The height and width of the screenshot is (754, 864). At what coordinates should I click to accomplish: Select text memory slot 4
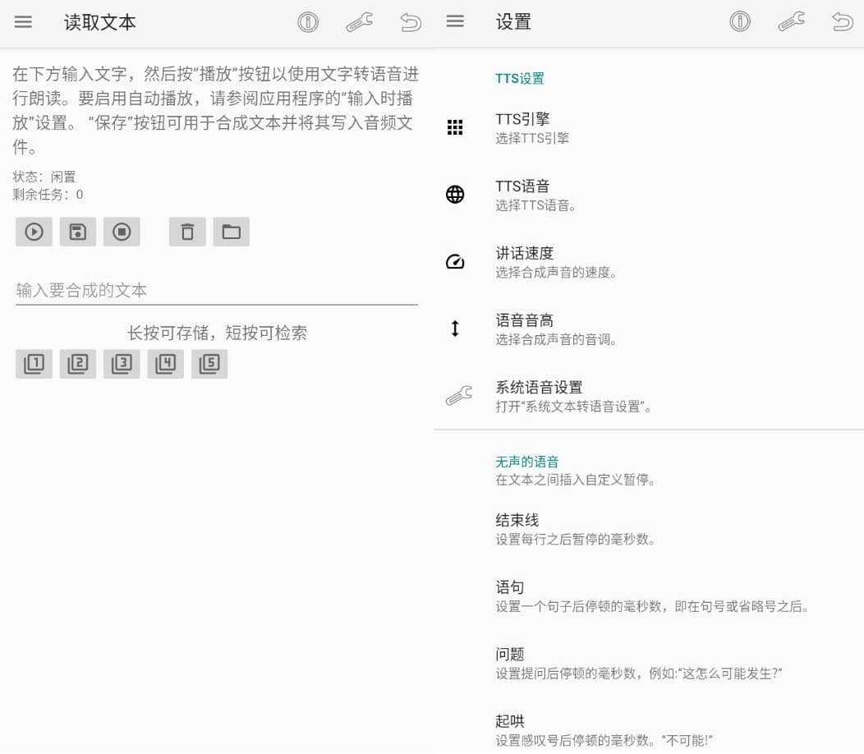coord(165,364)
